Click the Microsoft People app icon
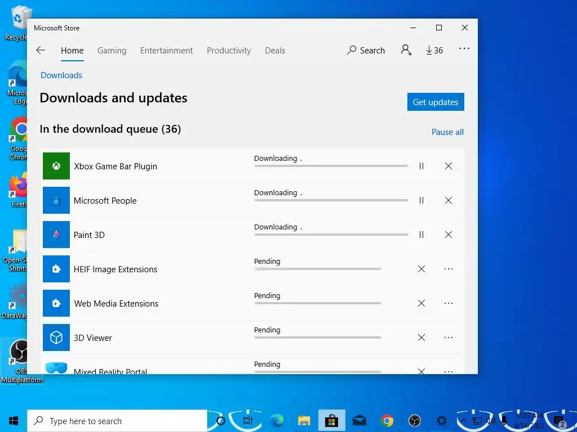The width and height of the screenshot is (577, 432). (x=56, y=200)
